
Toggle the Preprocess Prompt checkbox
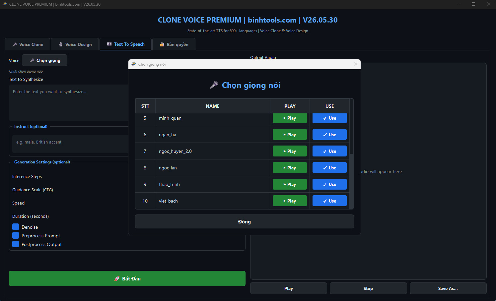point(16,235)
